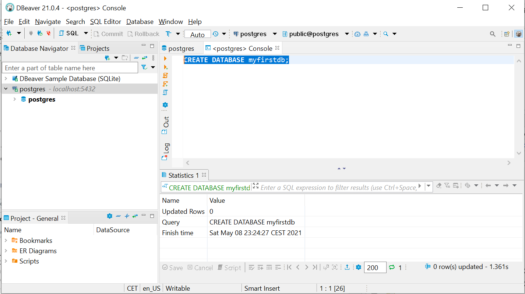Open the Navigate menu
The width and height of the screenshot is (525, 294).
pyautogui.click(x=48, y=22)
